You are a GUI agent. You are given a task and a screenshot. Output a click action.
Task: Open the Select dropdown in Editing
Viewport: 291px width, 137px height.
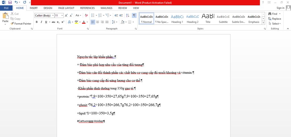[275, 24]
